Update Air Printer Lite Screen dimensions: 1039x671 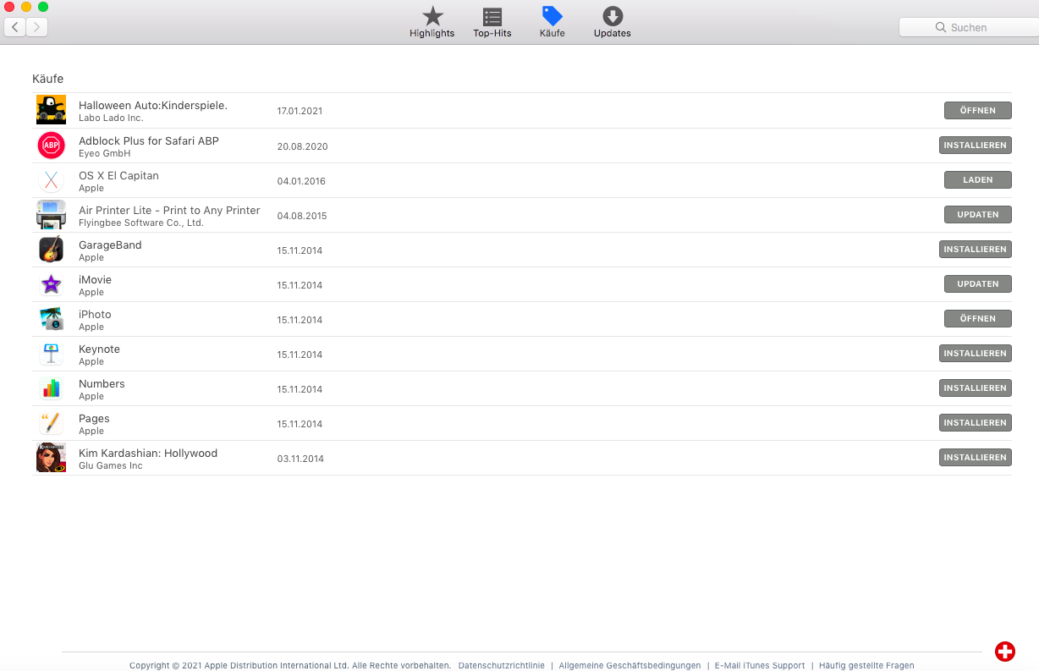[977, 214]
